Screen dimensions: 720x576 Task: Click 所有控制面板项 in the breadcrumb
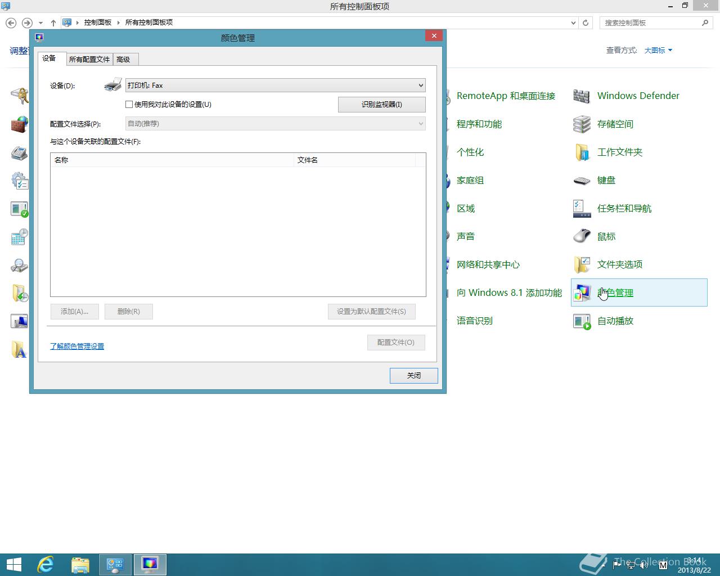(x=148, y=22)
